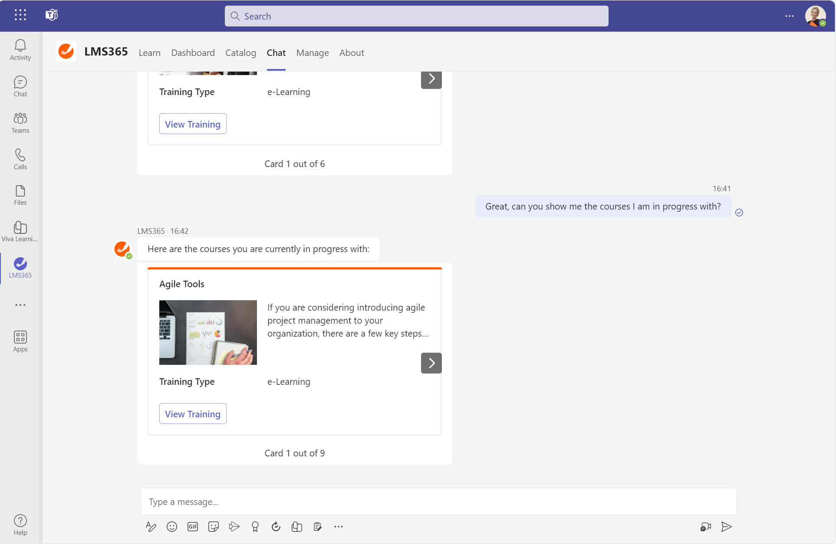Screen dimensions: 836x544
Task: Click the send message arrow
Action: click(726, 527)
